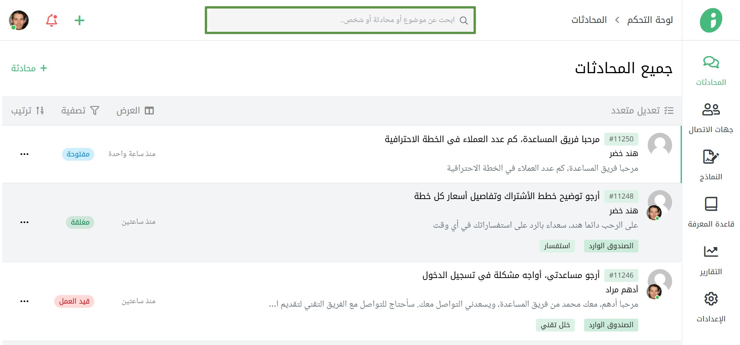This screenshot has width=740, height=345.
Task: Click the green app logo
Action: 711,20
